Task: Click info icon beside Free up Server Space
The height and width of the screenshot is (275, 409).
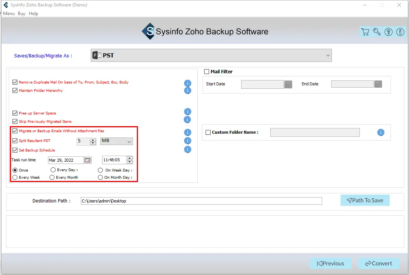Action: pyautogui.click(x=187, y=112)
